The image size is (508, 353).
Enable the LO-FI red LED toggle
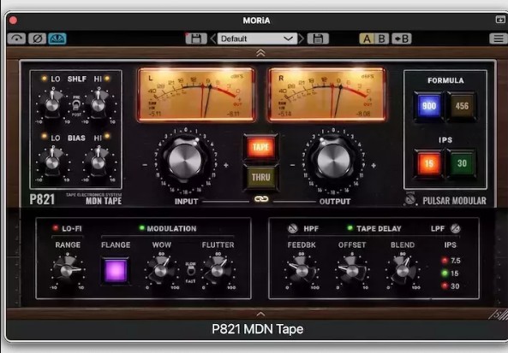click(x=56, y=228)
